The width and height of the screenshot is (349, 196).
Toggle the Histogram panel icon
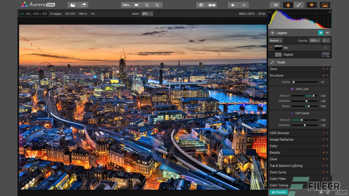pos(325,5)
